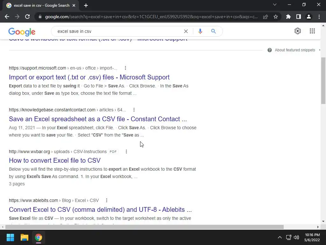Open the Windows Start menu
Image resolution: width=326 pixels, height=245 pixels.
(10, 237)
